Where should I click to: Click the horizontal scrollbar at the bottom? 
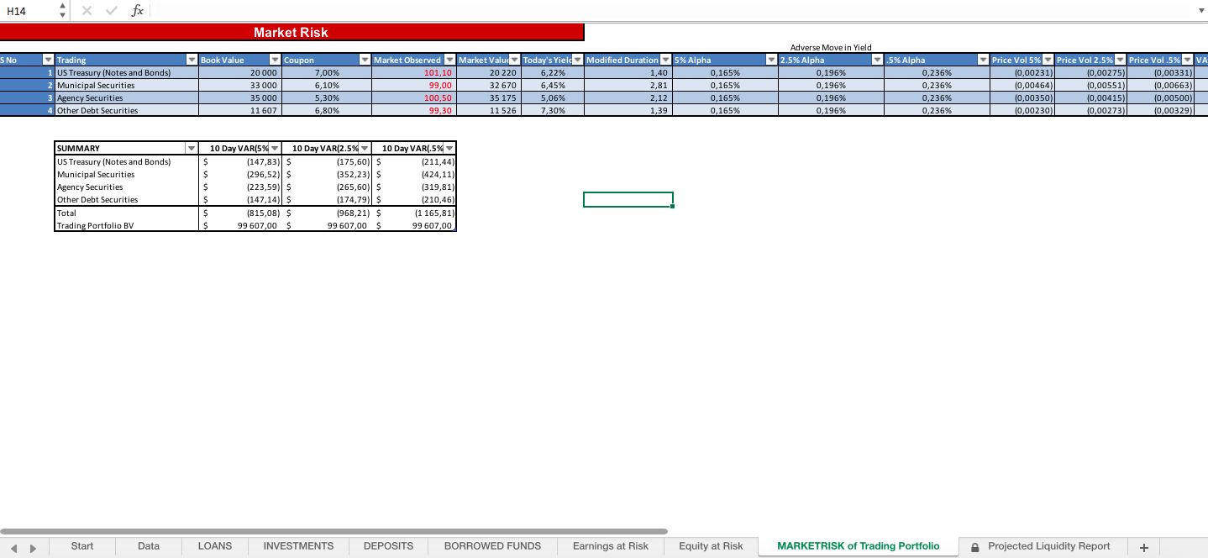click(336, 529)
